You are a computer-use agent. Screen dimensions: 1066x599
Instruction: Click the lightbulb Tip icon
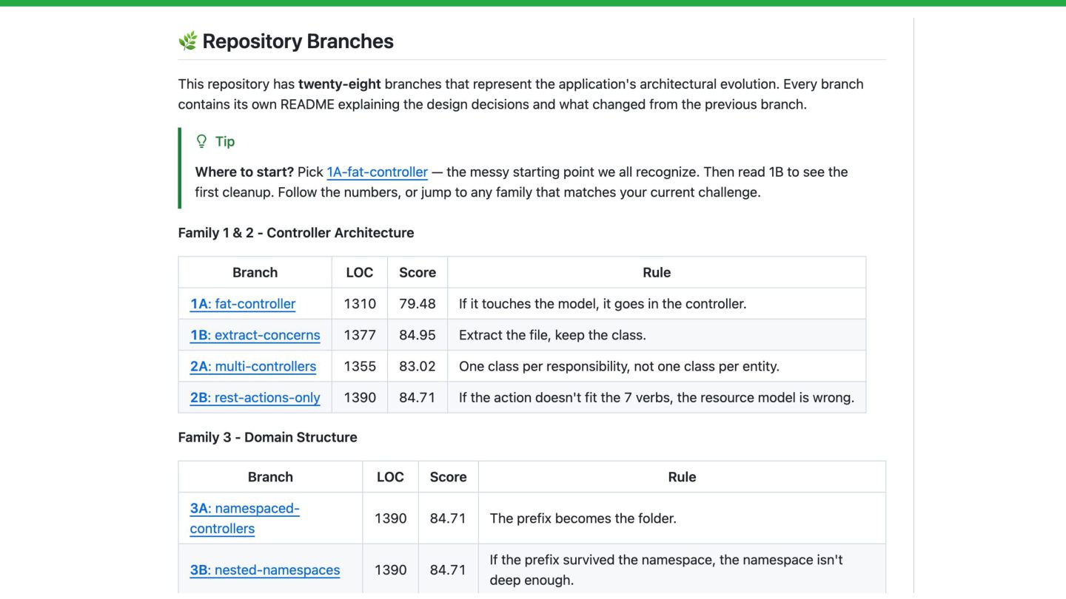(201, 141)
